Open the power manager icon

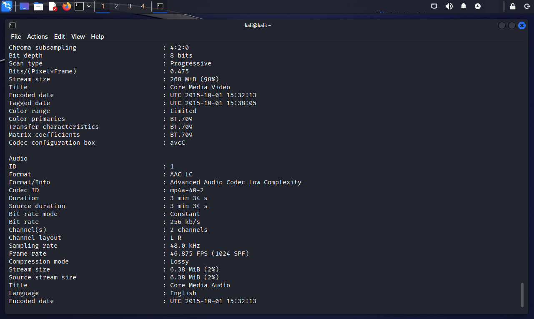pos(478,6)
